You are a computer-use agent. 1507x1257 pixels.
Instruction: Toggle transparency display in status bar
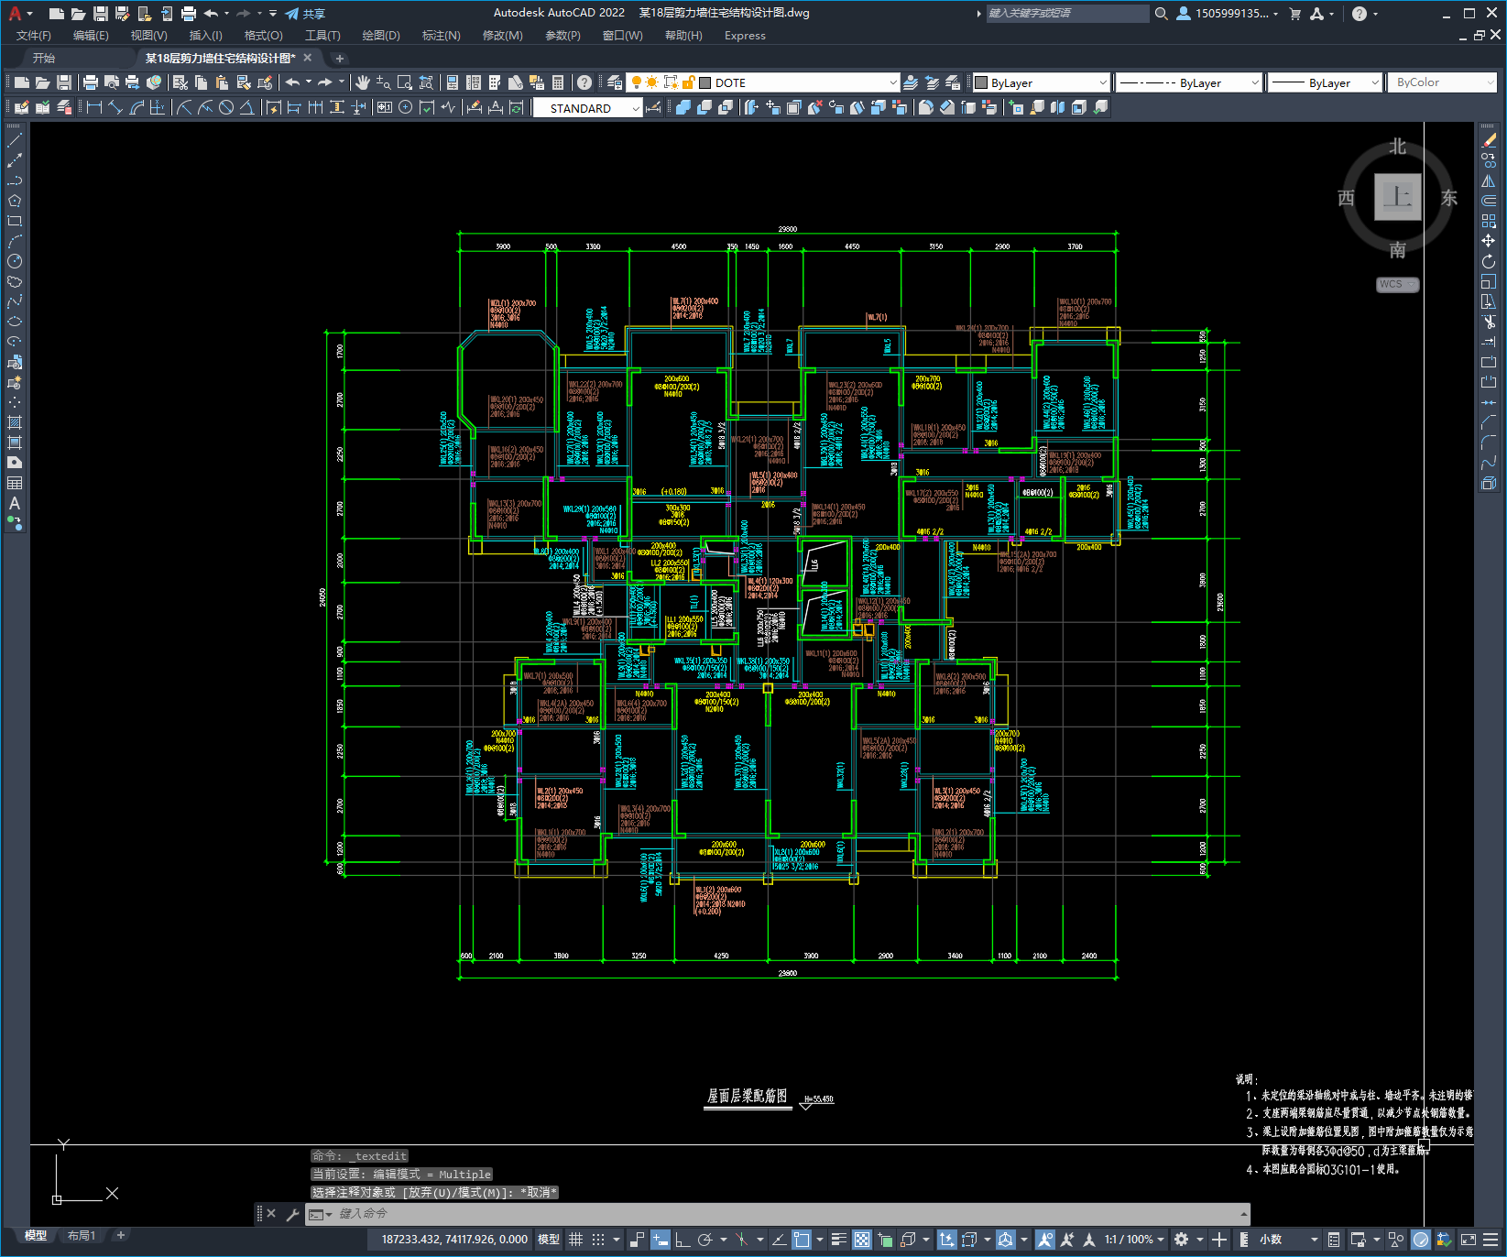[862, 1240]
